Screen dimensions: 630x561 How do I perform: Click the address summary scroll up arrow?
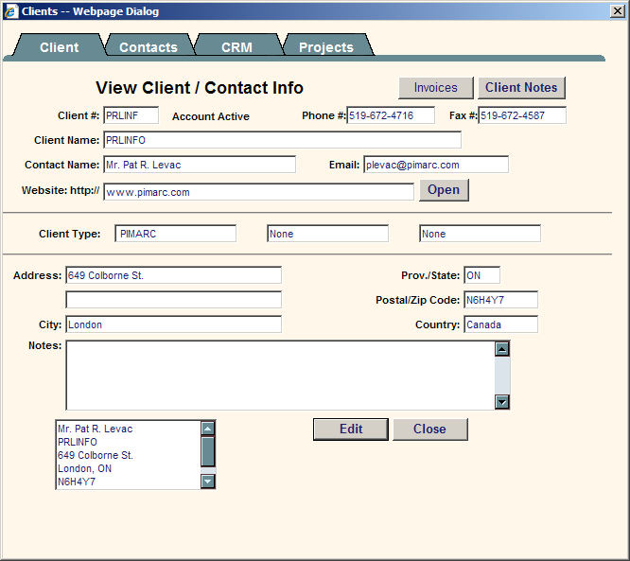pos(208,429)
